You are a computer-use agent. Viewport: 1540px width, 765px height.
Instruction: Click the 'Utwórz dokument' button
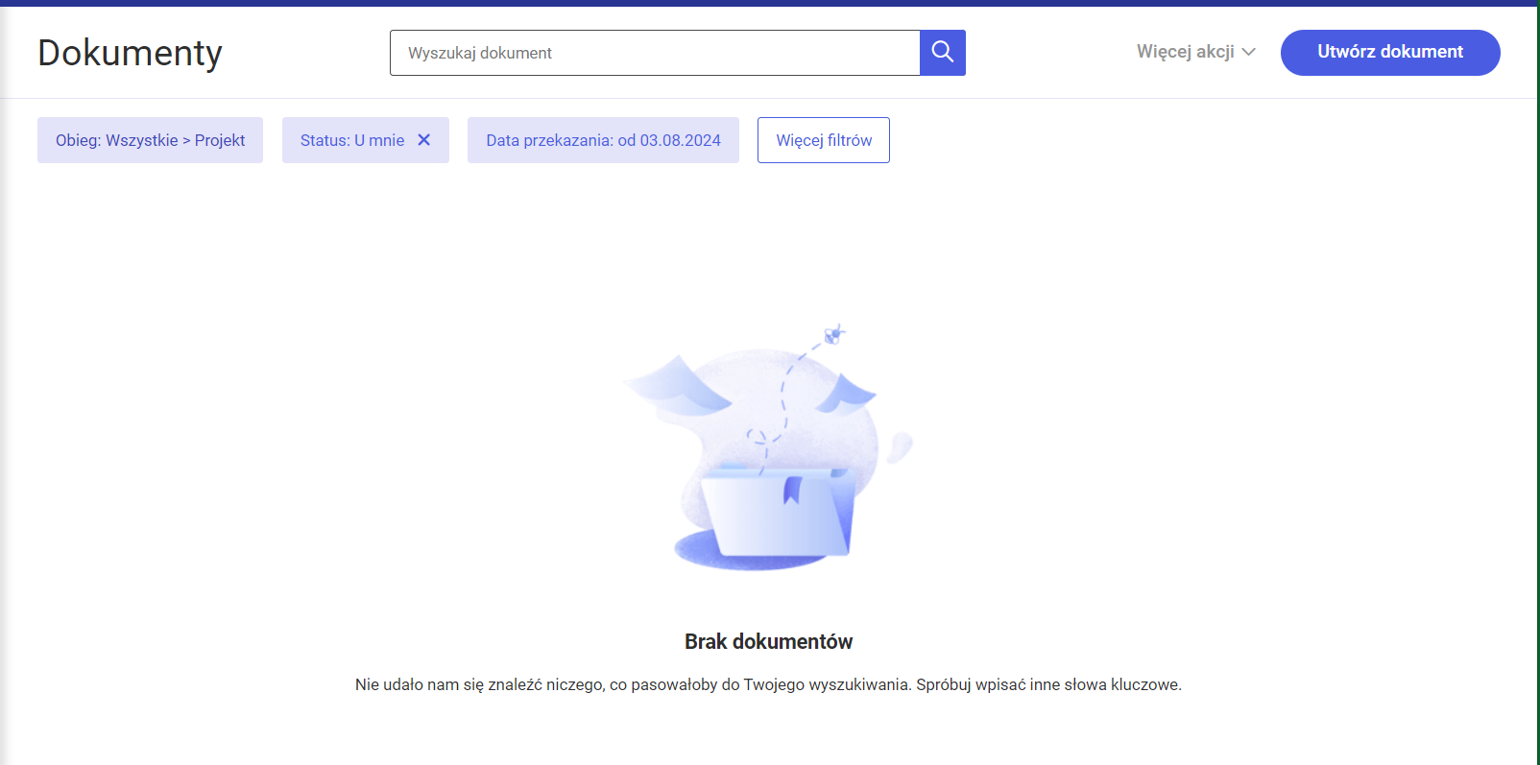tap(1390, 53)
